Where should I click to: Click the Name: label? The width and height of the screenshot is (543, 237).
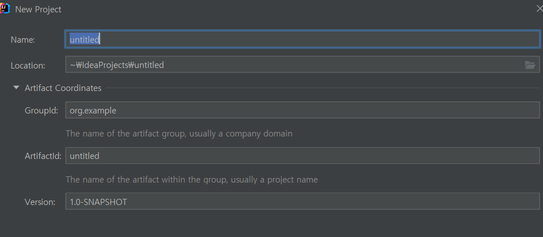(23, 40)
